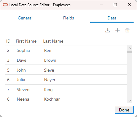The height and width of the screenshot is (117, 137).
Task: Select the last name Ren cell
Action: click(48, 50)
